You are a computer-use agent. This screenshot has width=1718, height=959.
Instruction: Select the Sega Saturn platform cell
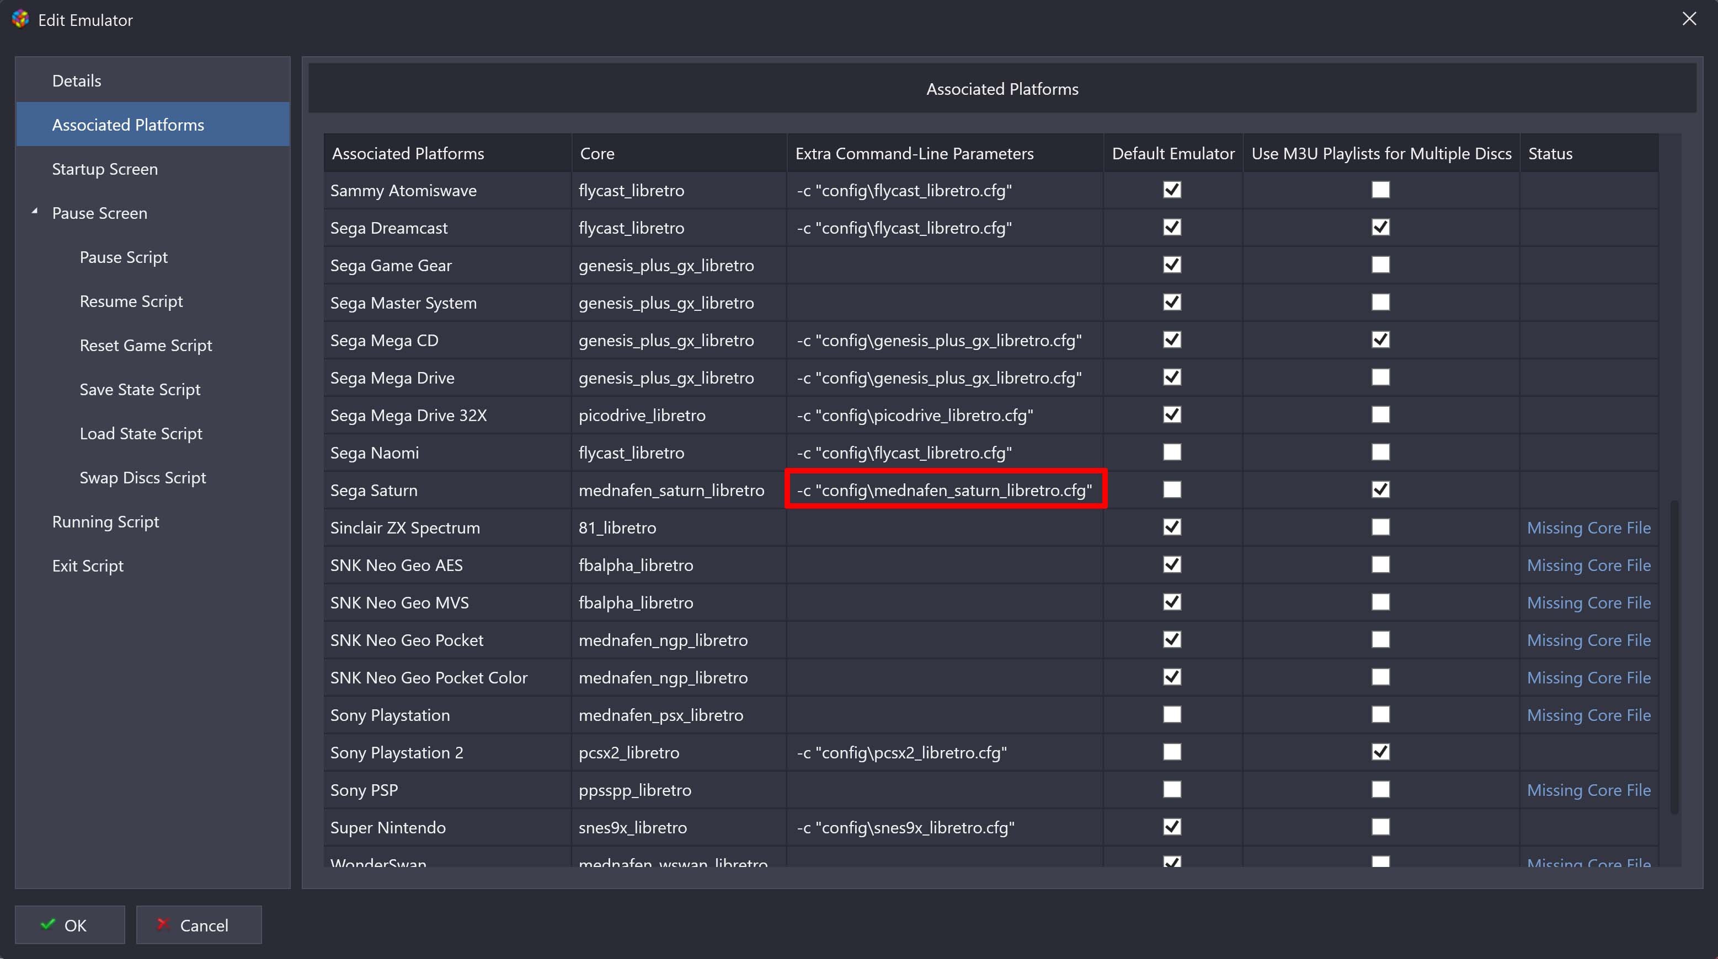447,490
